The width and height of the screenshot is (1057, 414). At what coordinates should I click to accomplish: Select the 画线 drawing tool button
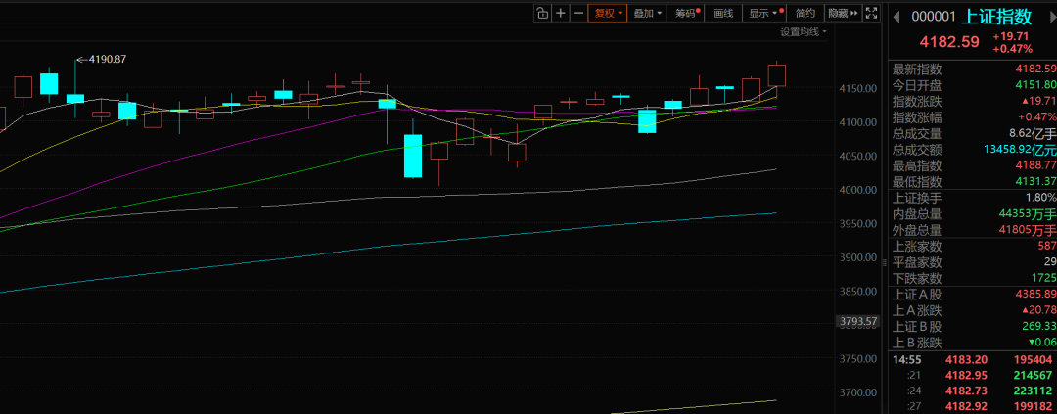(x=723, y=13)
